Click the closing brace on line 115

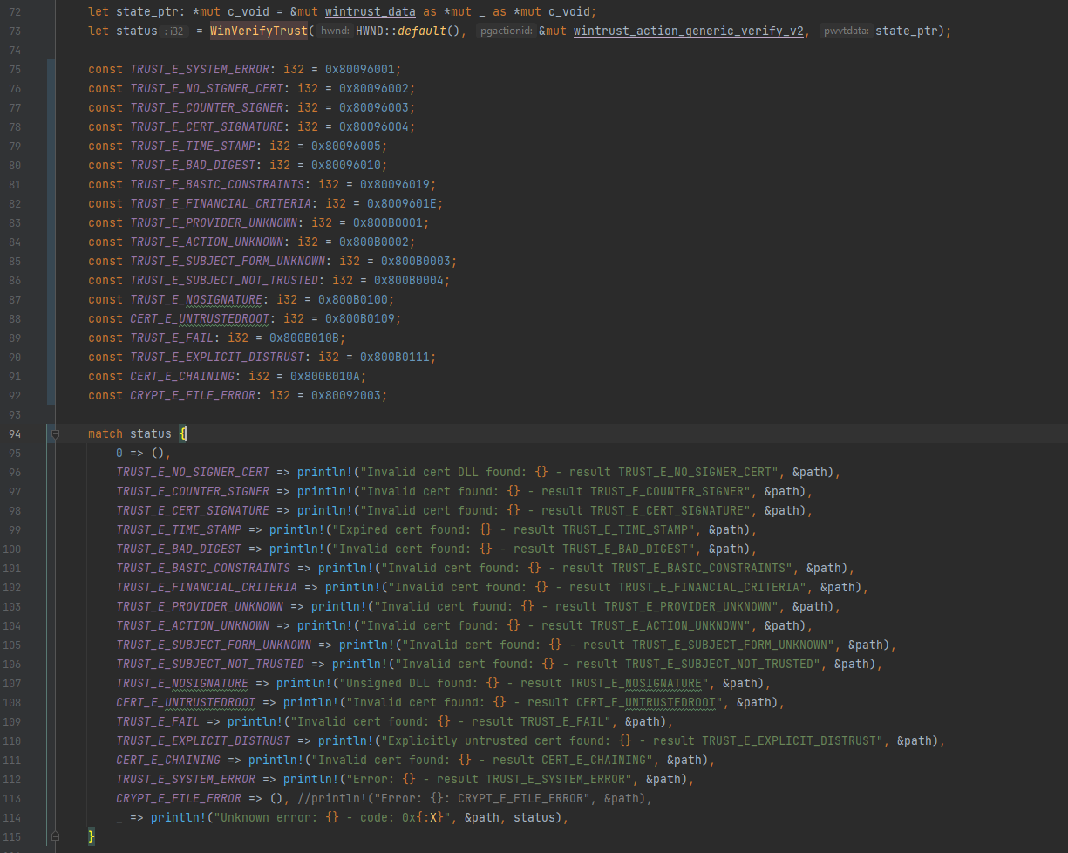coord(91,836)
